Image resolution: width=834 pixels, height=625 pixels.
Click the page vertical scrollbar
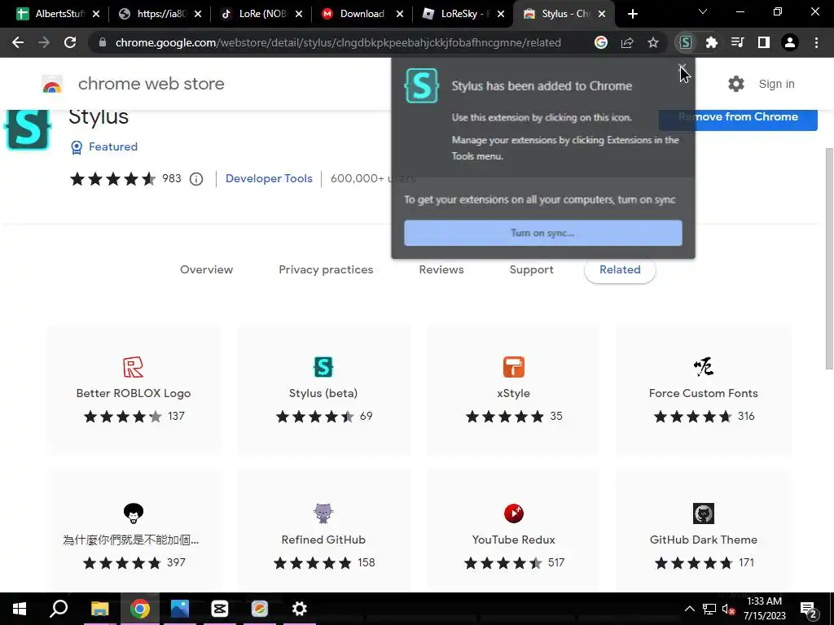click(x=828, y=259)
